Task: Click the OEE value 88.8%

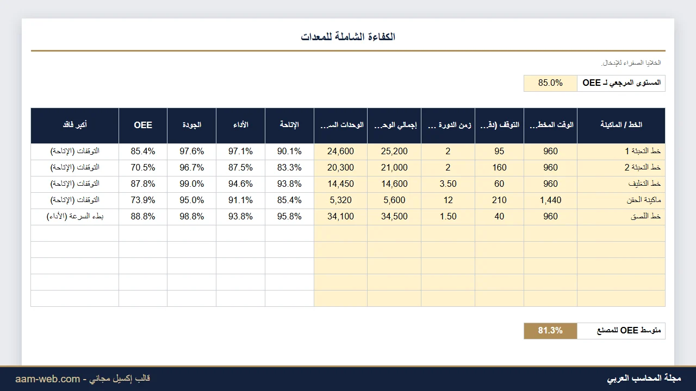Action: tap(143, 217)
